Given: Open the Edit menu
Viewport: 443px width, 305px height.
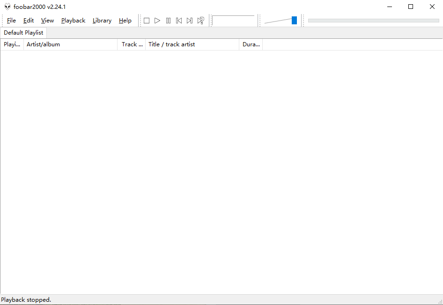Looking at the screenshot, I should (x=29, y=21).
